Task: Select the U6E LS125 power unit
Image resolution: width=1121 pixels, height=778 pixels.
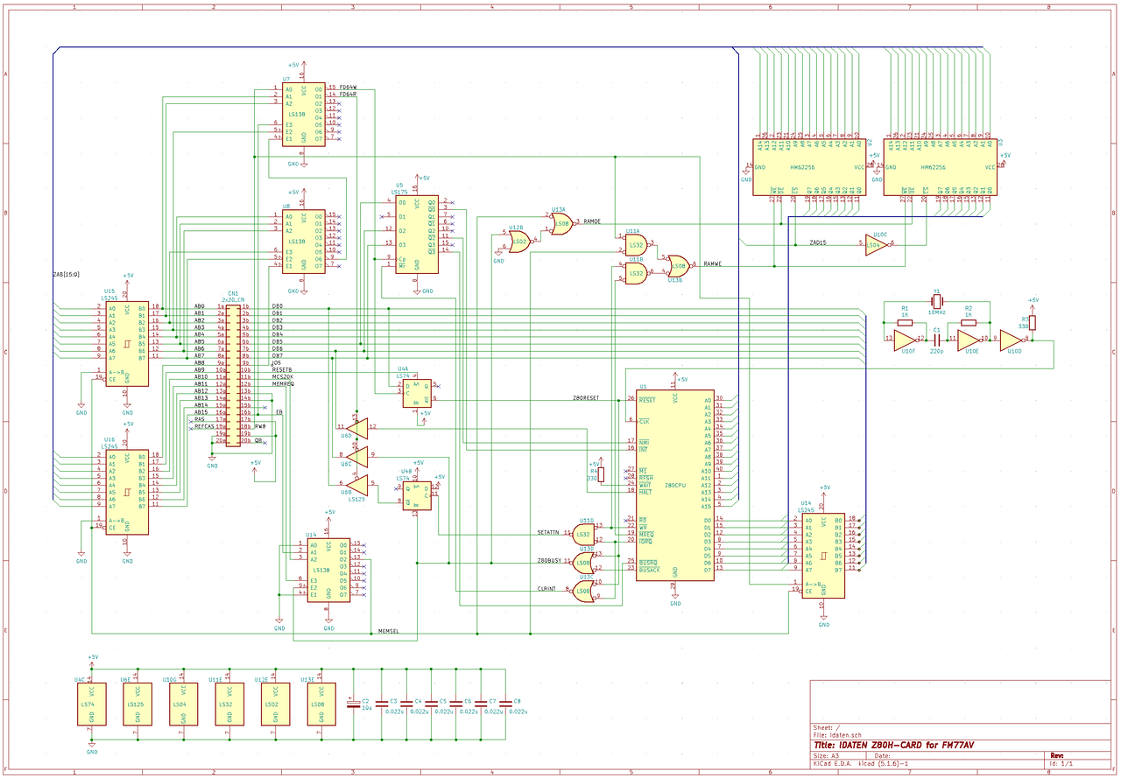Action: tap(136, 704)
